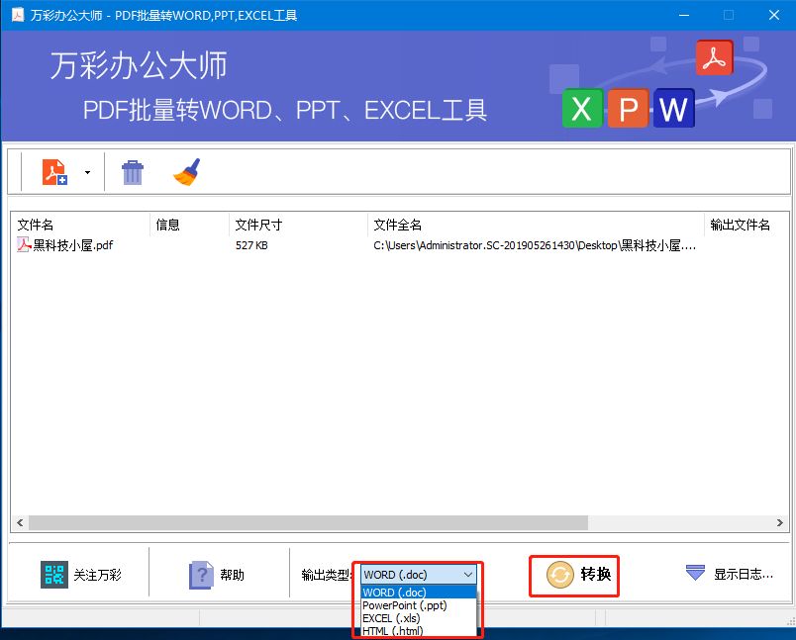This screenshot has height=640, width=796.
Task: Click the blue Word W banner icon
Action: [x=673, y=108]
